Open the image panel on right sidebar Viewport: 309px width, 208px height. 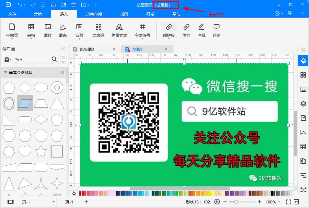[303, 89]
